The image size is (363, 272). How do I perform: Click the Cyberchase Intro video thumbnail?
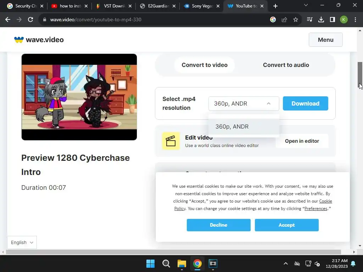click(79, 97)
